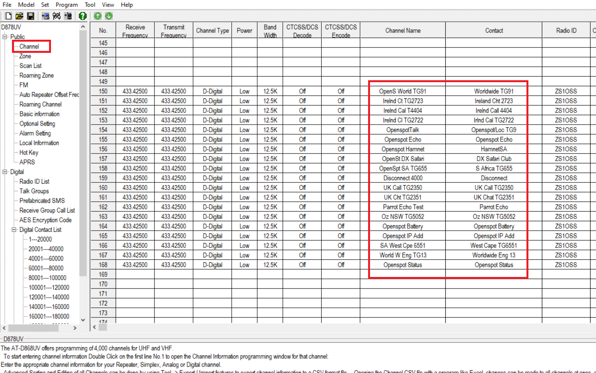596x373 pixels.
Task: Collapse the Digital Contact List node
Action: (14, 230)
